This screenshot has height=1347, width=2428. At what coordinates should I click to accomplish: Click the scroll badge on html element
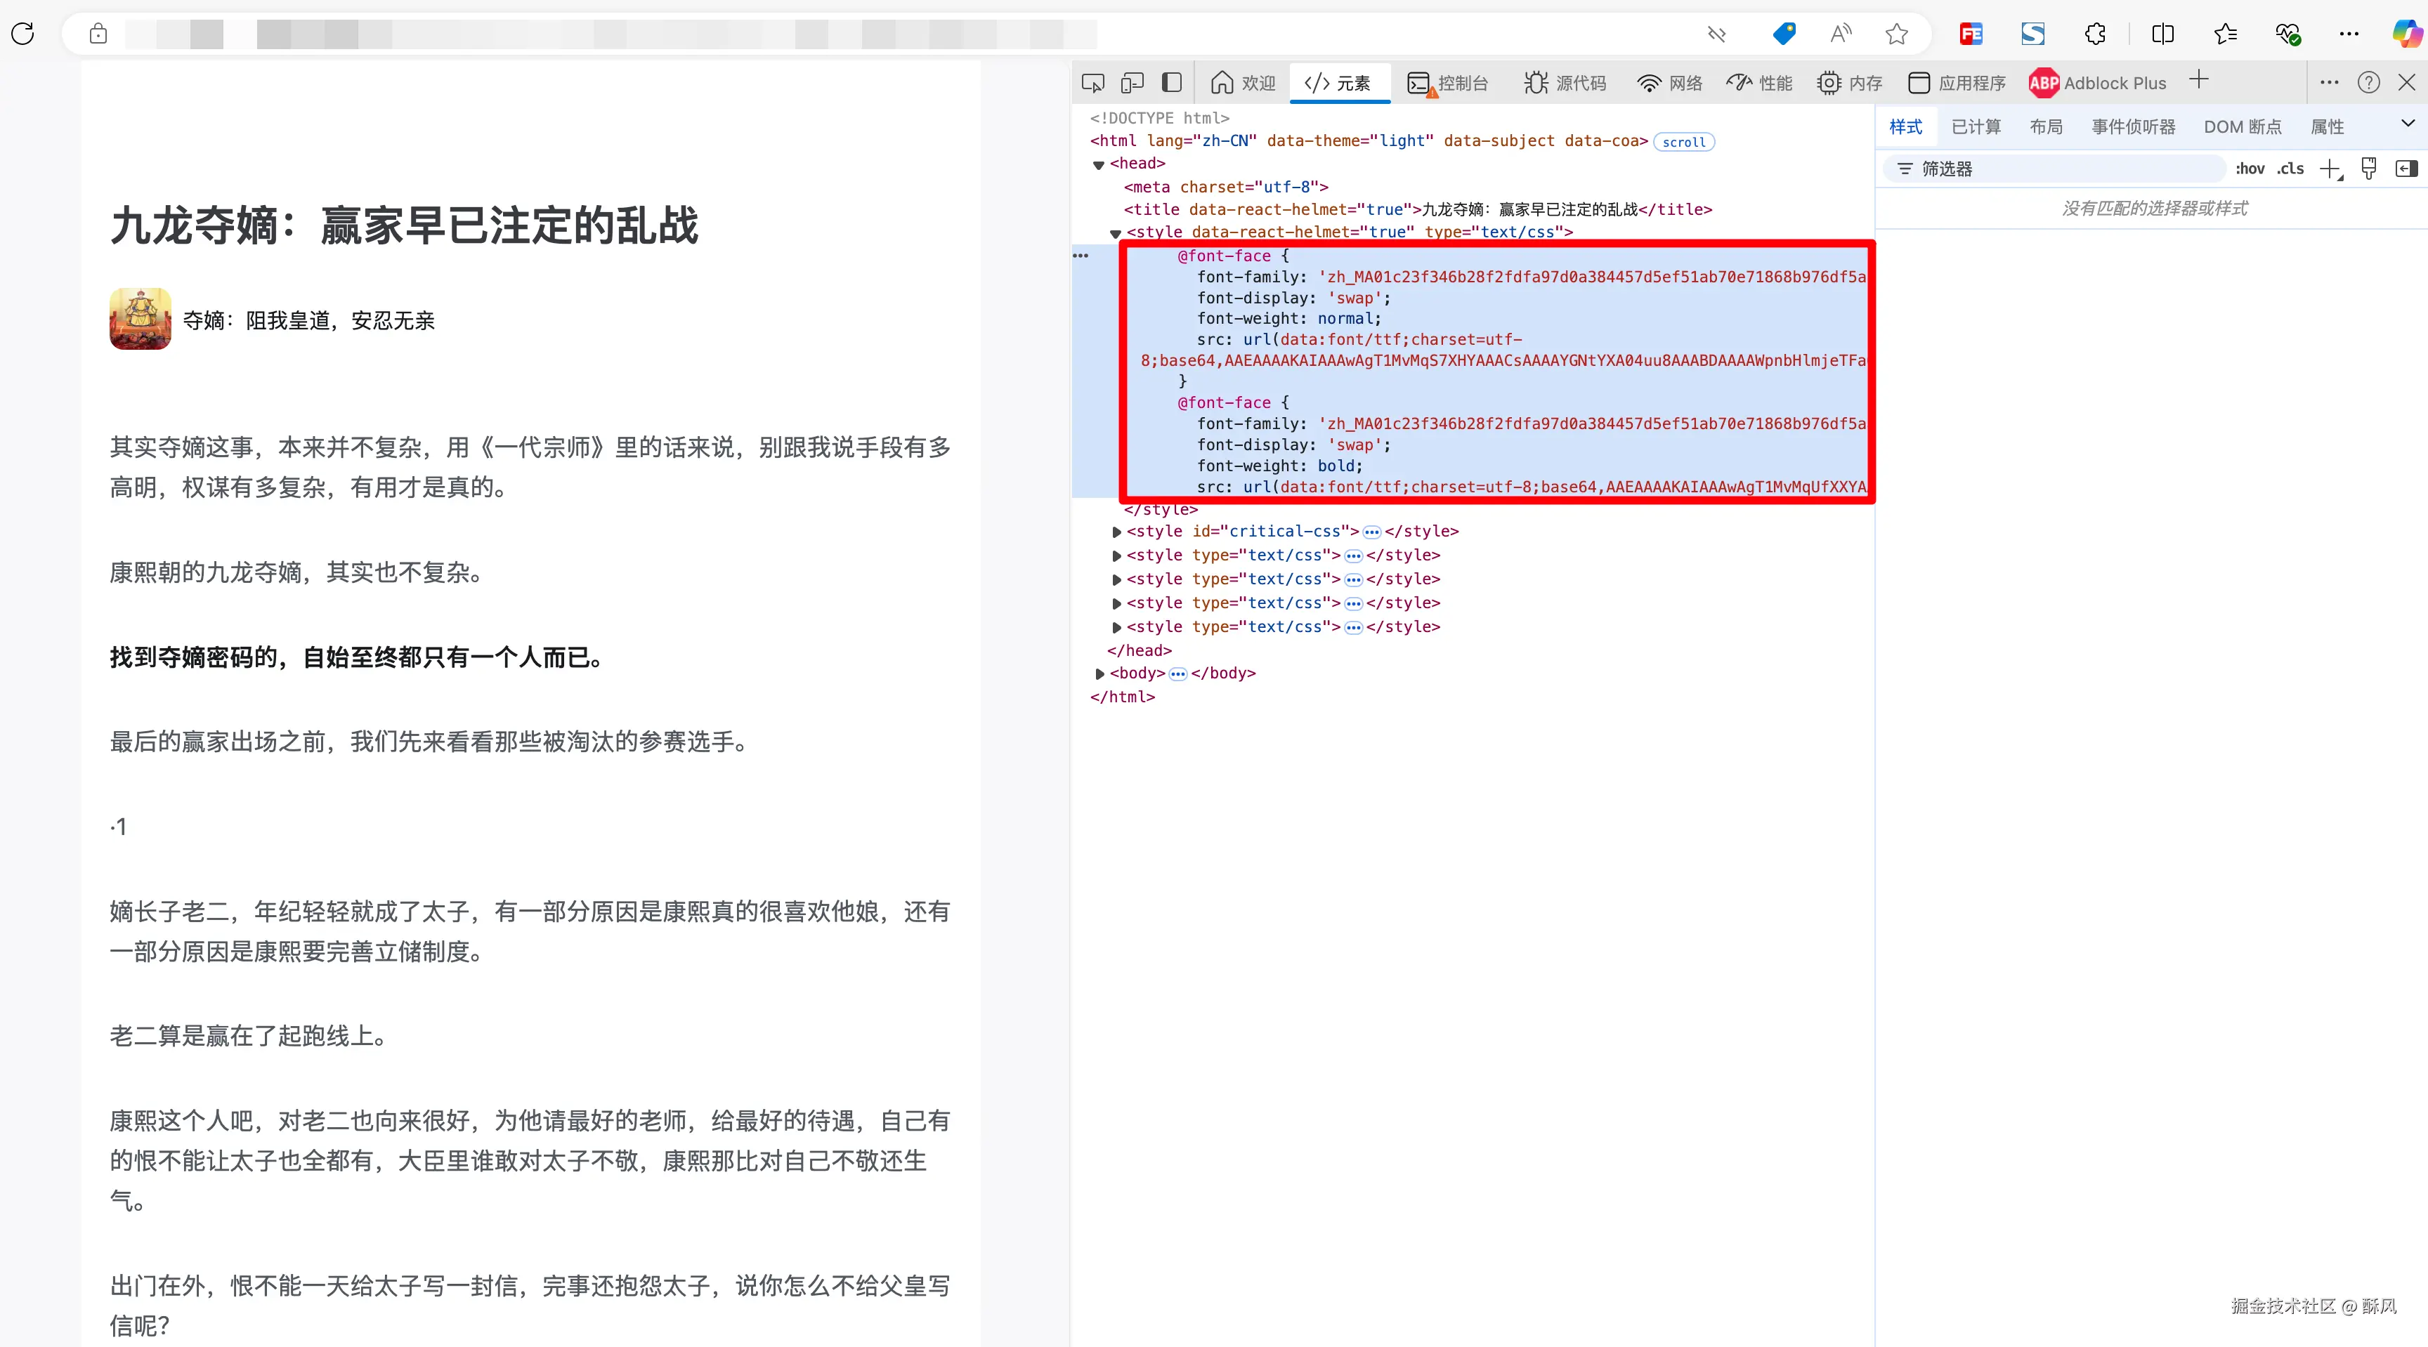(1683, 143)
